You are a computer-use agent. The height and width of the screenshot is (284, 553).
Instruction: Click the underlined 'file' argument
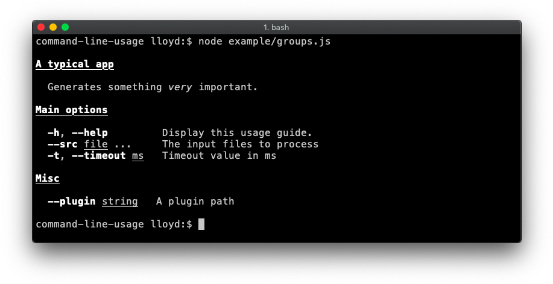pyautogui.click(x=96, y=144)
